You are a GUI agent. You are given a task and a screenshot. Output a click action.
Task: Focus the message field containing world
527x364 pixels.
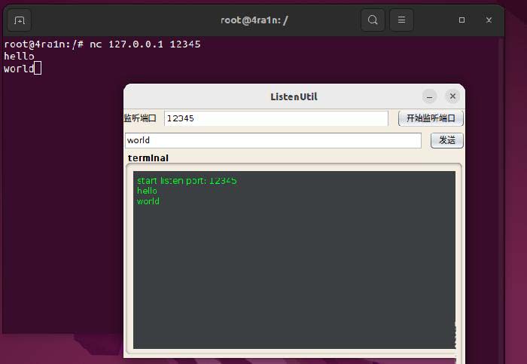coord(273,140)
